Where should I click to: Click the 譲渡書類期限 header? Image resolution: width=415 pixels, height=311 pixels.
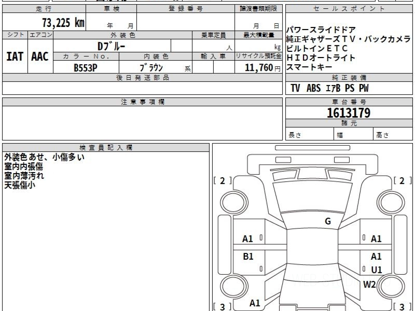[259, 9]
